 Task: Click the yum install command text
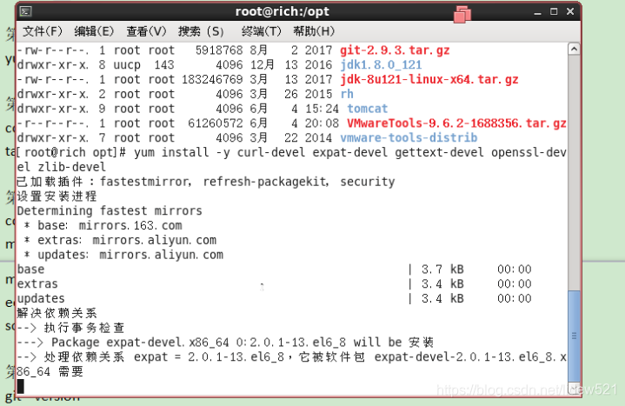point(291,159)
